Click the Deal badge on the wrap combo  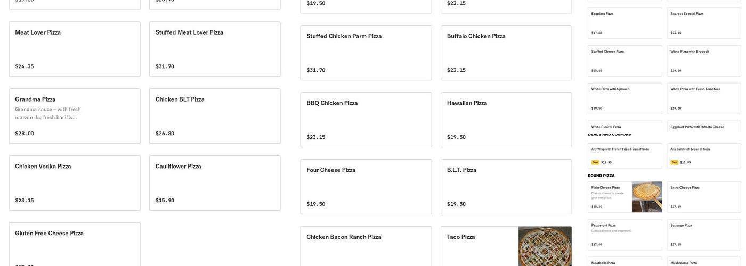(x=595, y=163)
